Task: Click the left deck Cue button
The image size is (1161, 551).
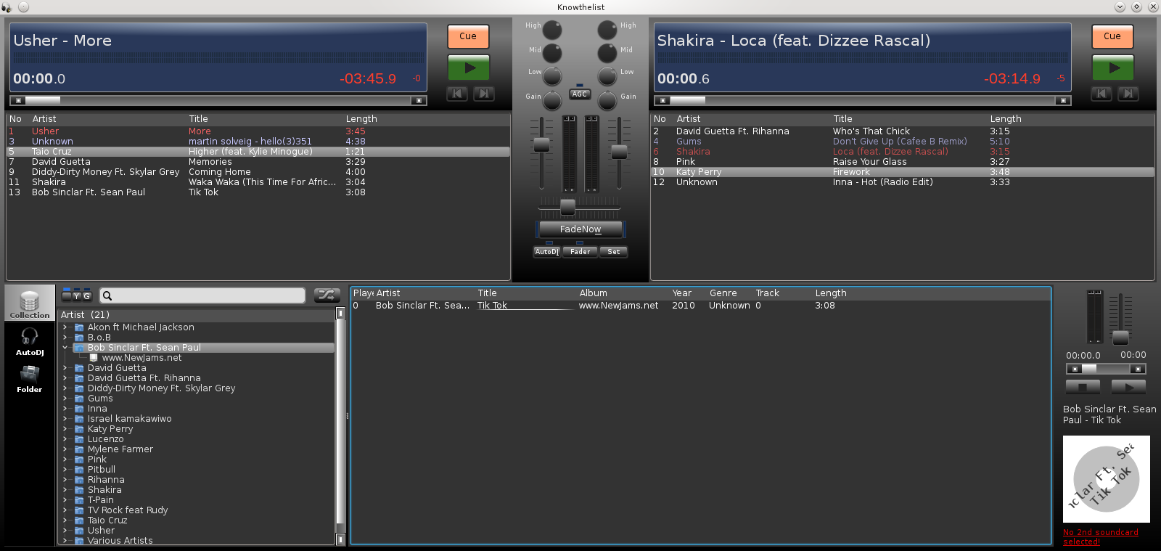Action: (x=468, y=36)
